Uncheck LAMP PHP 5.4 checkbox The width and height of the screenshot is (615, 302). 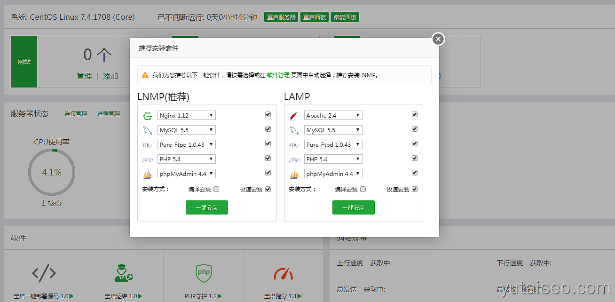click(415, 158)
